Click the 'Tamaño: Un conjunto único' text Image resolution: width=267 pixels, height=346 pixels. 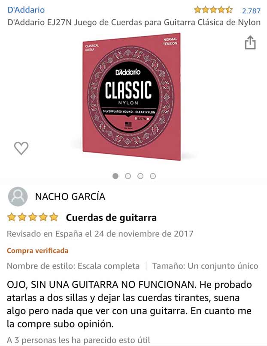205,266
